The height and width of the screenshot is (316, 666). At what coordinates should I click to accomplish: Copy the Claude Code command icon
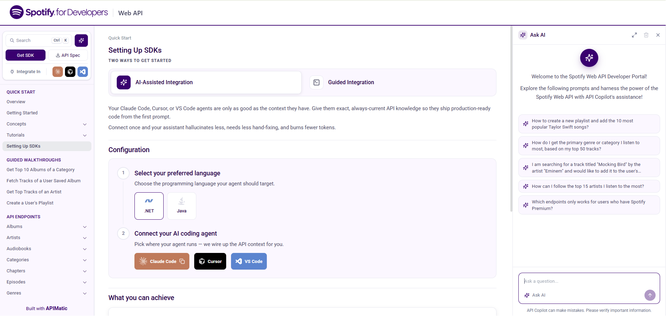coord(182,261)
